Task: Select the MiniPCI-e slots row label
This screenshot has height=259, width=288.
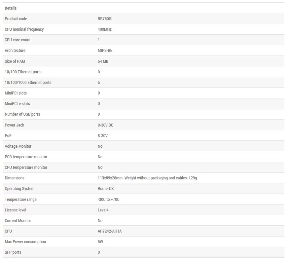Action: (x=17, y=104)
